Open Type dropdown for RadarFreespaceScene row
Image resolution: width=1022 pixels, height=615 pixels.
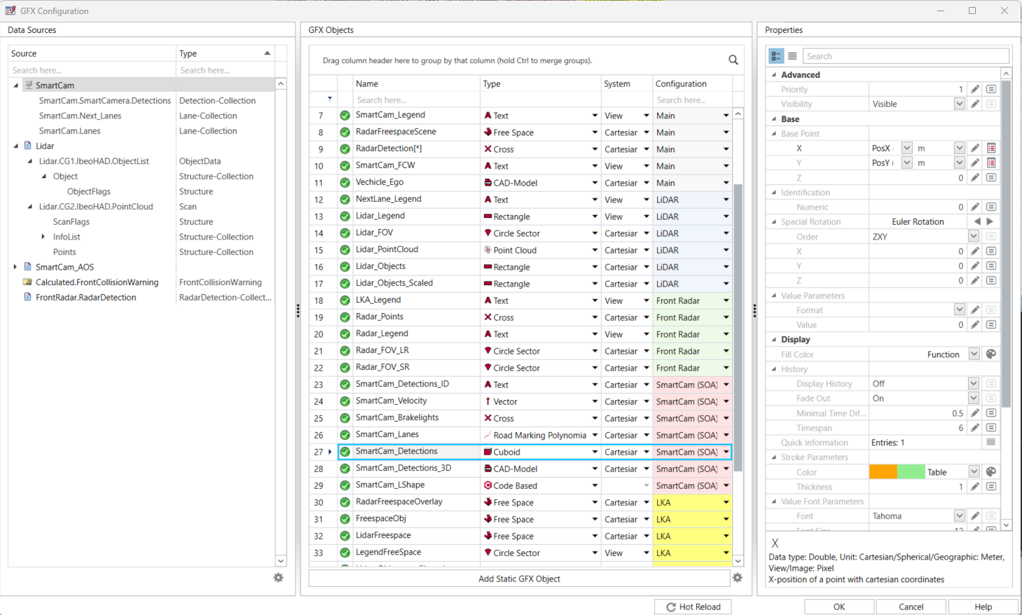[x=595, y=132]
